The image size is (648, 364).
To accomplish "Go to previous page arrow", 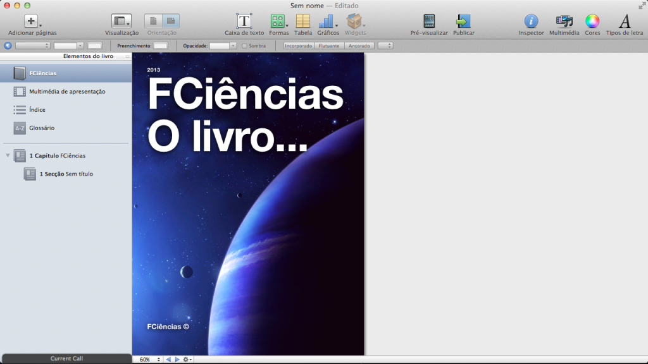I will 168,360.
